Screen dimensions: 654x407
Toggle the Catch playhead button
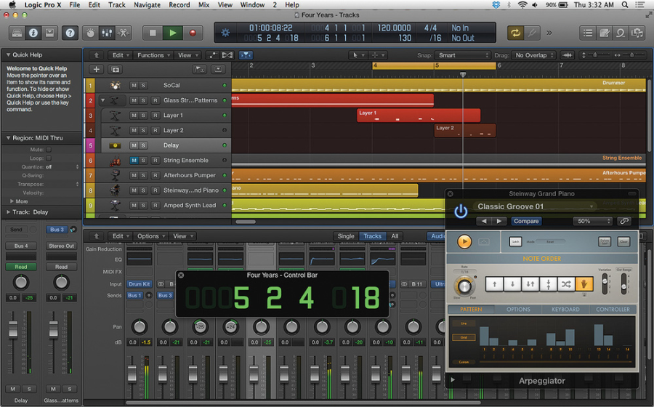[x=246, y=55]
